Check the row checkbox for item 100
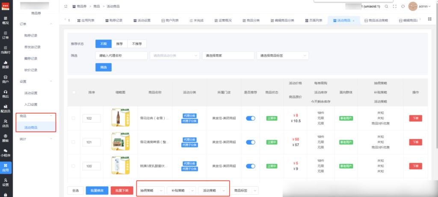Screen dimensions: 438x197 (74, 166)
